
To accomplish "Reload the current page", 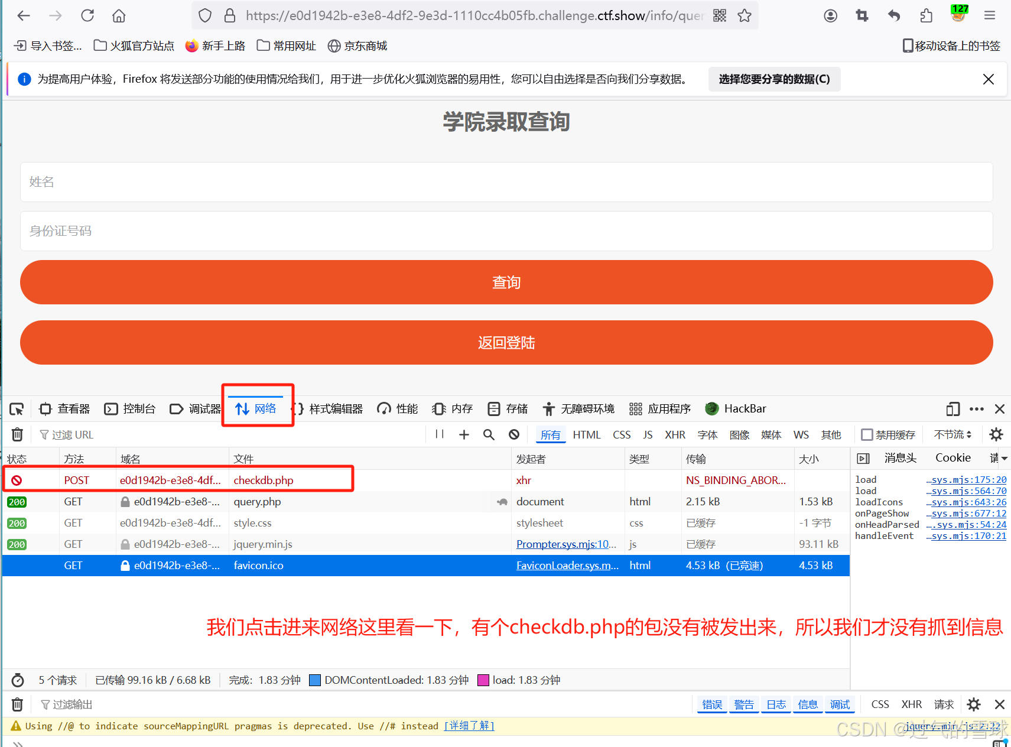I will (87, 15).
